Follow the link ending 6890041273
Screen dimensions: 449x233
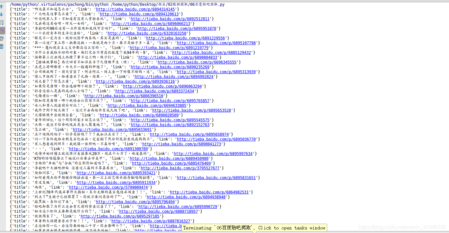[x=182, y=144]
